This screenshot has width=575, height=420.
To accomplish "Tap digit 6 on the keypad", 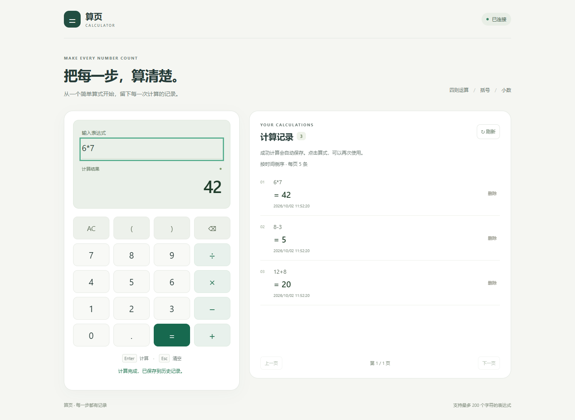I will click(172, 282).
